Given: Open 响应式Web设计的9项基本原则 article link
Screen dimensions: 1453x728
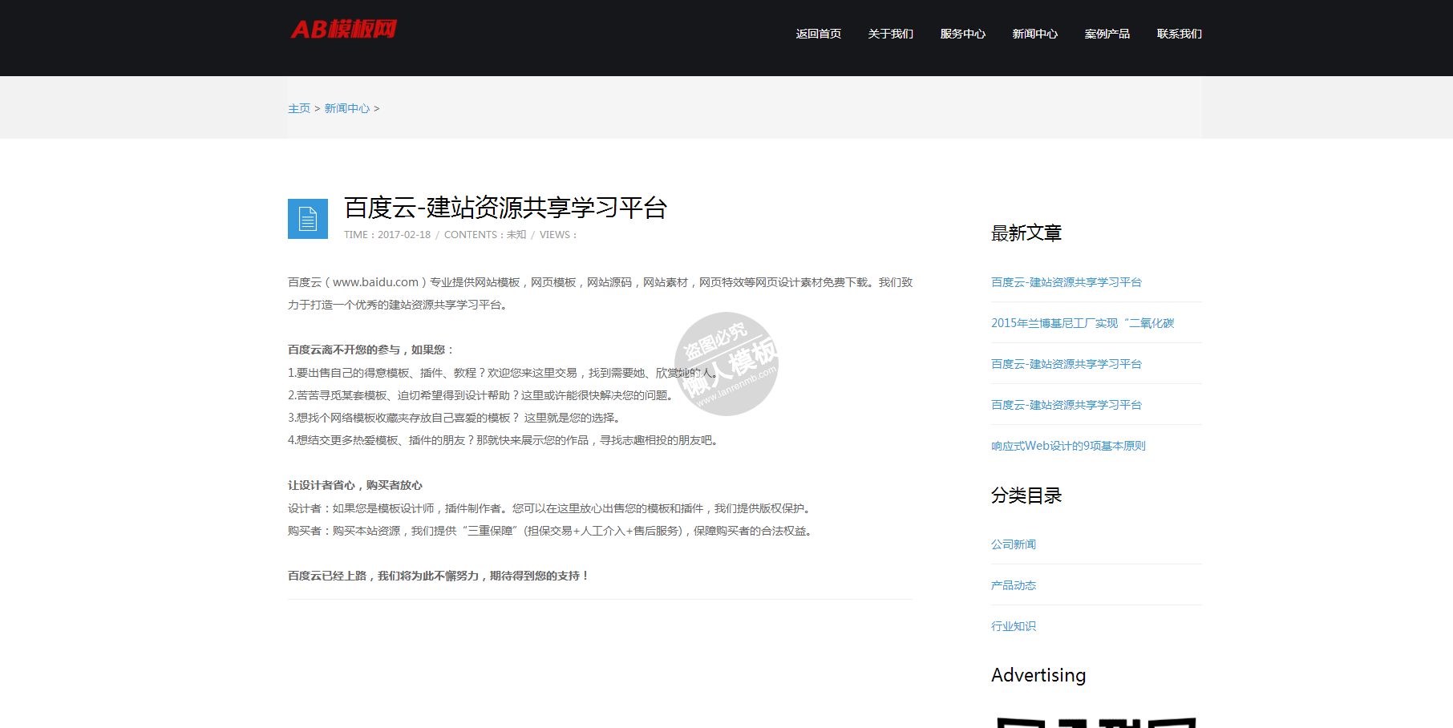Looking at the screenshot, I should pos(1067,446).
